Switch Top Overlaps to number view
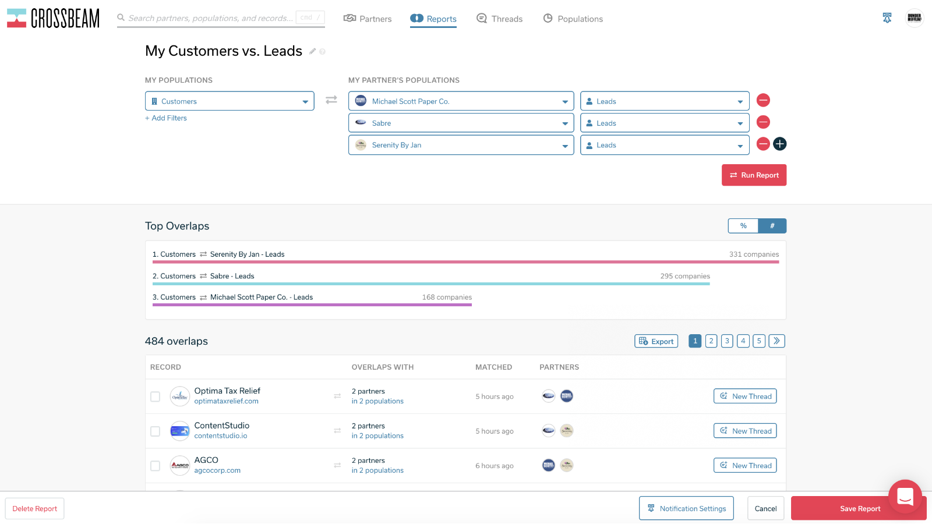Image resolution: width=932 pixels, height=524 pixels. [772, 226]
